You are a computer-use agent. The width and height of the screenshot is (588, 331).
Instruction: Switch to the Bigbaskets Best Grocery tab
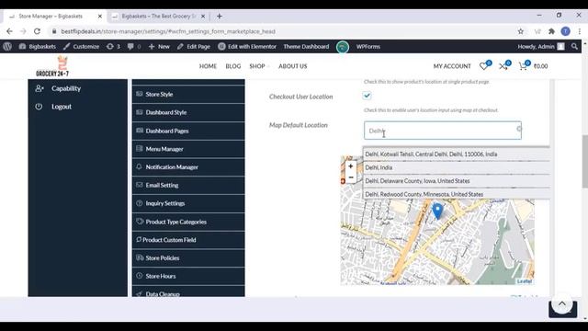pyautogui.click(x=159, y=17)
